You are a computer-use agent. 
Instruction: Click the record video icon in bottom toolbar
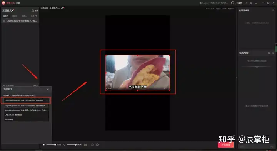click(x=98, y=144)
